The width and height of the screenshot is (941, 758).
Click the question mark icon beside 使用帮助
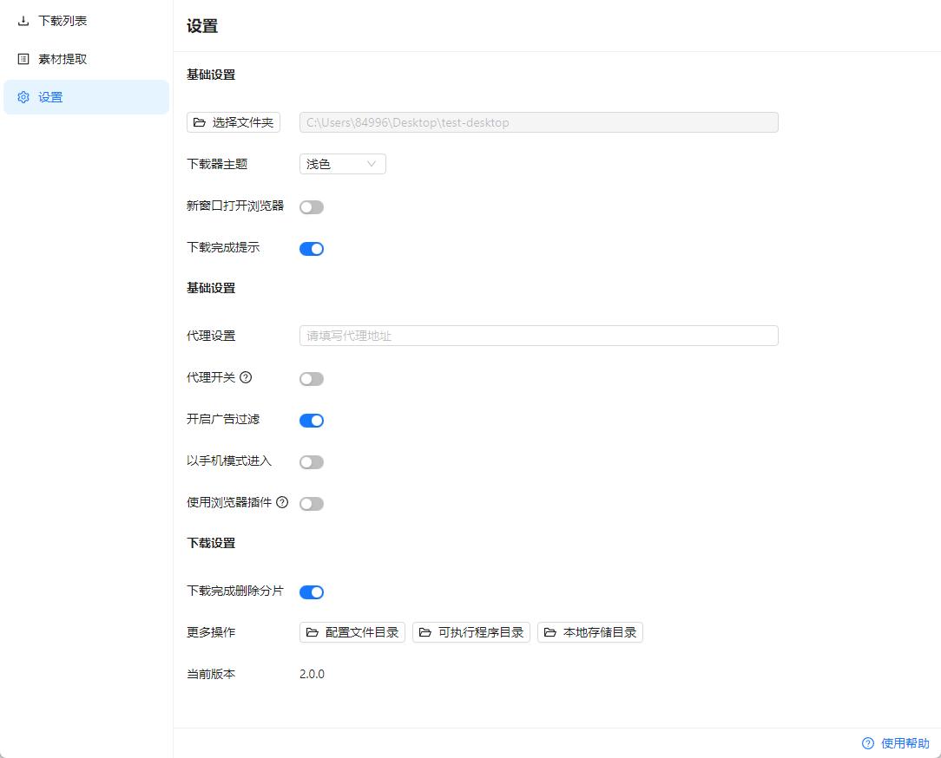point(867,743)
